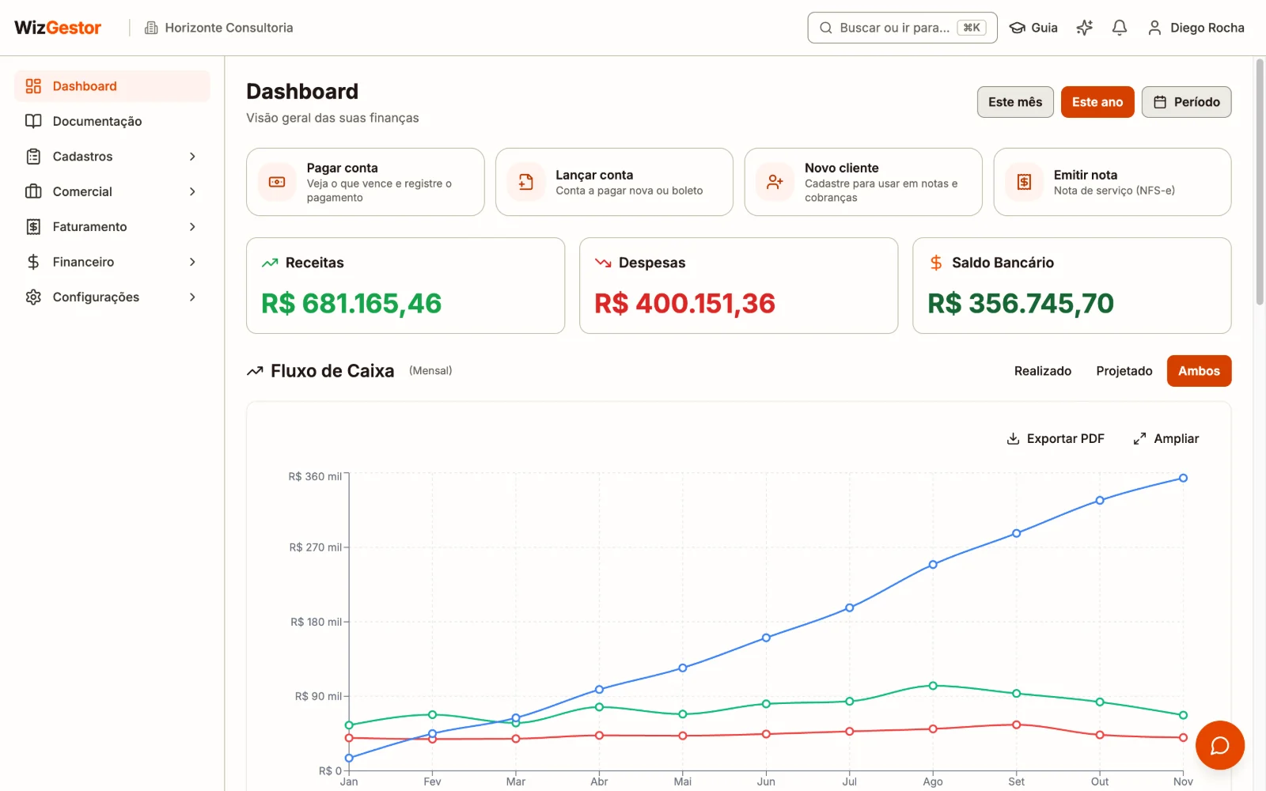This screenshot has width=1266, height=791.
Task: Click the page vertical scrollbar
Action: [x=1260, y=181]
